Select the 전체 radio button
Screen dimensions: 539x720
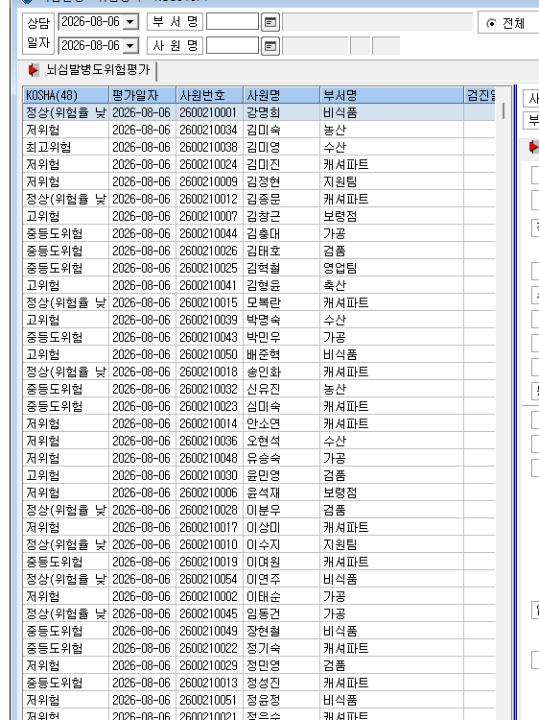[491, 23]
